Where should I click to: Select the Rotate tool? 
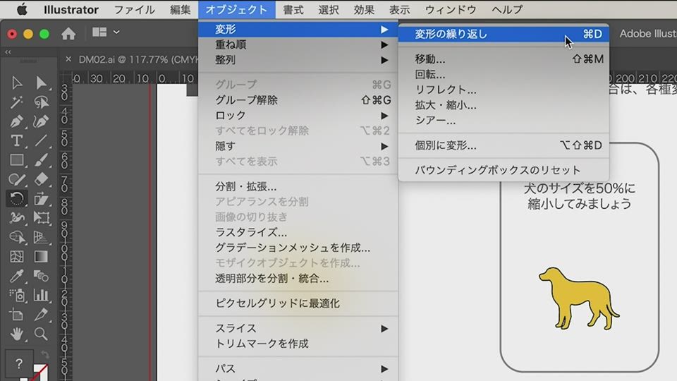point(17,198)
